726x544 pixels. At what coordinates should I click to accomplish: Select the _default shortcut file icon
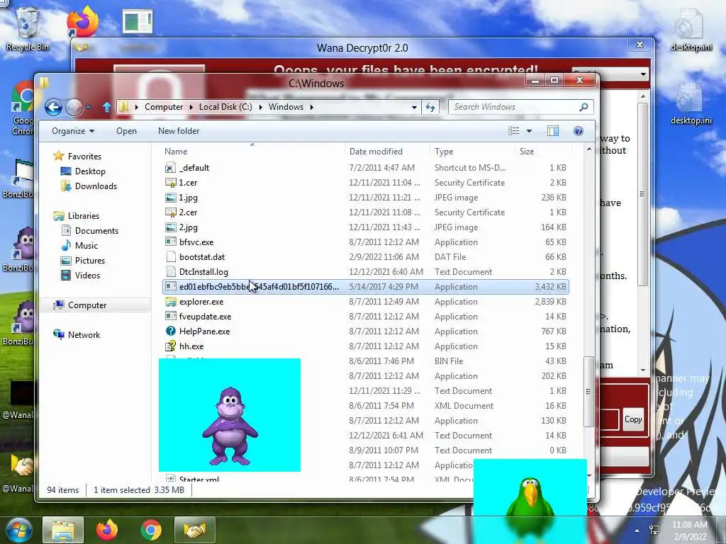pyautogui.click(x=170, y=168)
